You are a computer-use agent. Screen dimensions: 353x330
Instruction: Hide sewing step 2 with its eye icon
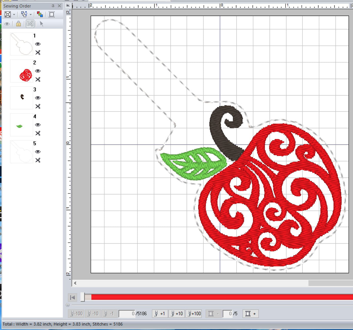(x=38, y=71)
